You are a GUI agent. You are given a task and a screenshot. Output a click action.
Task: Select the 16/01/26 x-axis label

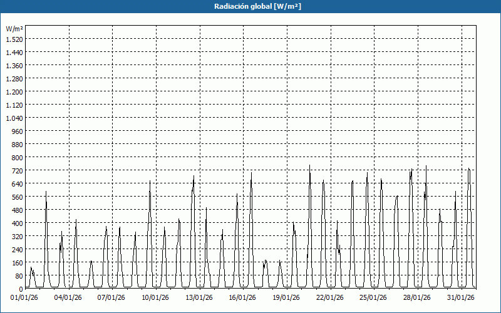pyautogui.click(x=244, y=297)
